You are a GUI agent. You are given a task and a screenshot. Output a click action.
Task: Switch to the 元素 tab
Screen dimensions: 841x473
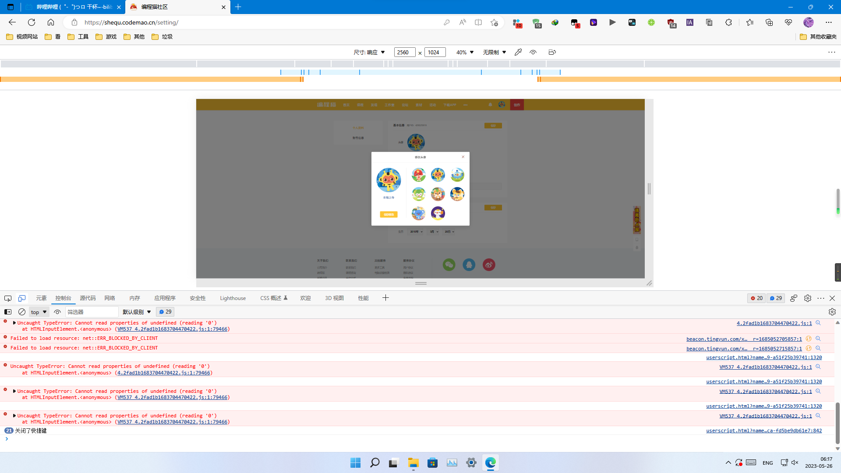[x=41, y=298]
